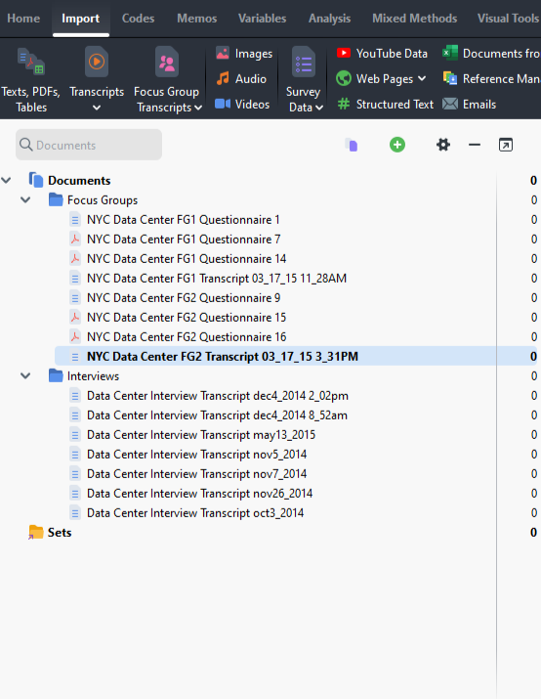Image resolution: width=541 pixels, height=699 pixels.
Task: Select the Audio import option
Action: click(241, 79)
